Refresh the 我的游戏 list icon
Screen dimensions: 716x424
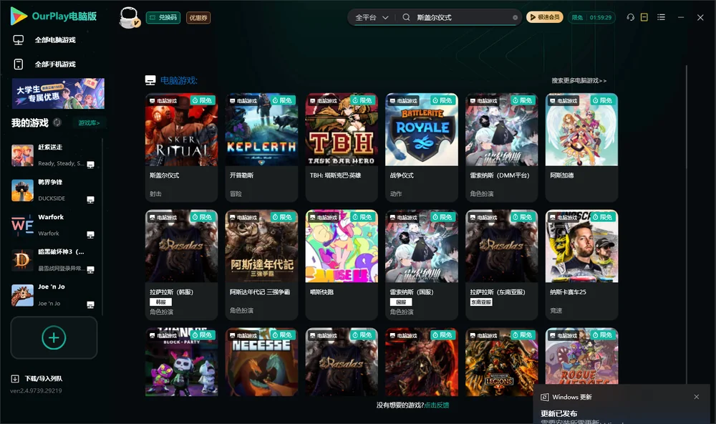pos(57,122)
